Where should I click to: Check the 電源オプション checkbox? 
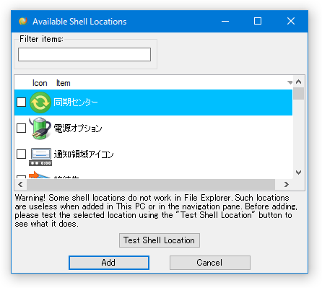21,128
